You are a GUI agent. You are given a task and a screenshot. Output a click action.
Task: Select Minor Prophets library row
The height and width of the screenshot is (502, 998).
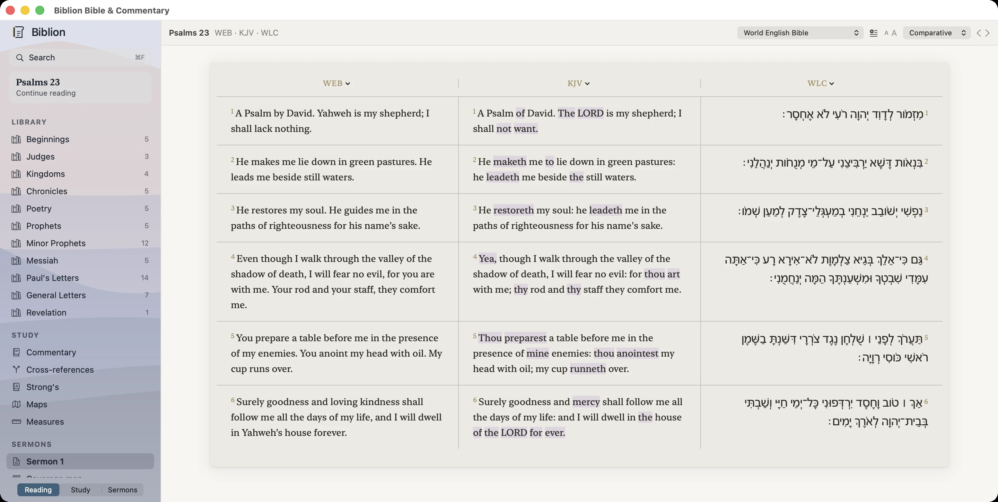pos(80,243)
